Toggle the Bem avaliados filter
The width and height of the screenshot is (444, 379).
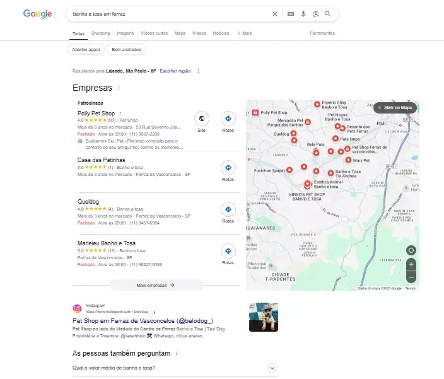pyautogui.click(x=126, y=49)
